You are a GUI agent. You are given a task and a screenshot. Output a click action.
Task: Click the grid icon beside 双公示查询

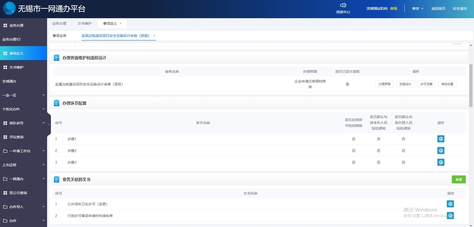pos(5,193)
